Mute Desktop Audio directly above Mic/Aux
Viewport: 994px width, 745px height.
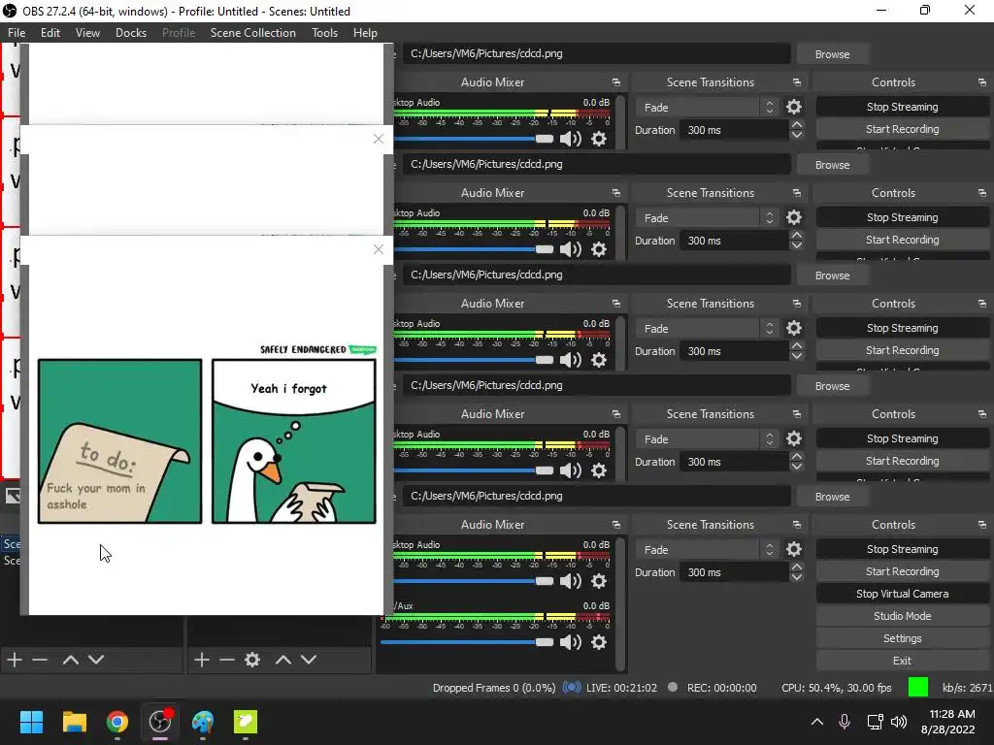coord(571,581)
